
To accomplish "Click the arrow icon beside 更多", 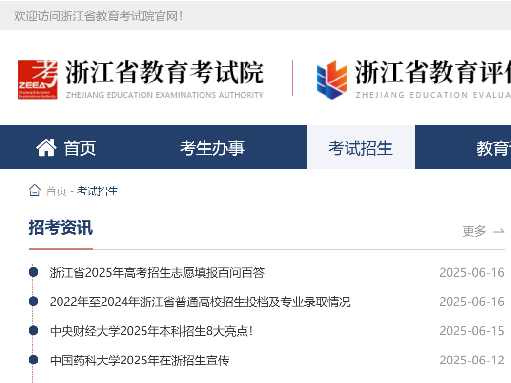I will click(498, 231).
